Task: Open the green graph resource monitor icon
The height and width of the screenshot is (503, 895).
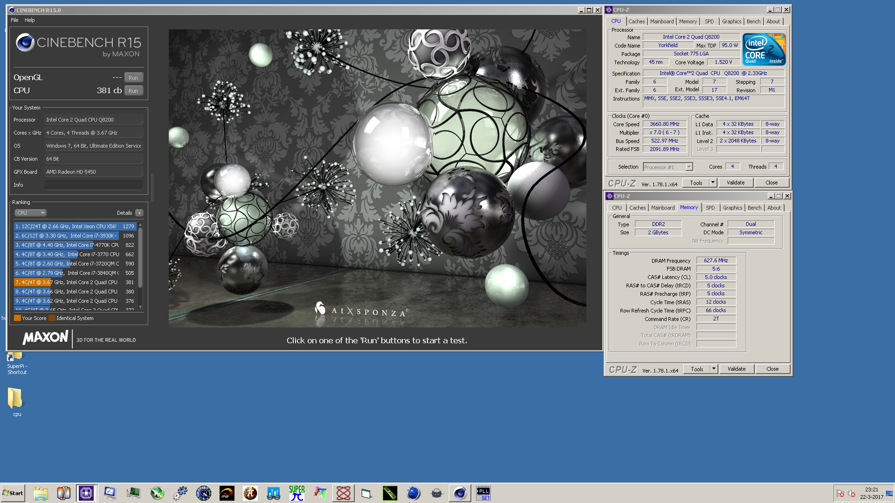Action: tap(134, 493)
